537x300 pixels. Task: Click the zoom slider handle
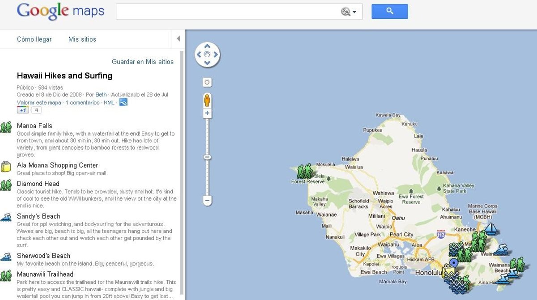[207, 157]
